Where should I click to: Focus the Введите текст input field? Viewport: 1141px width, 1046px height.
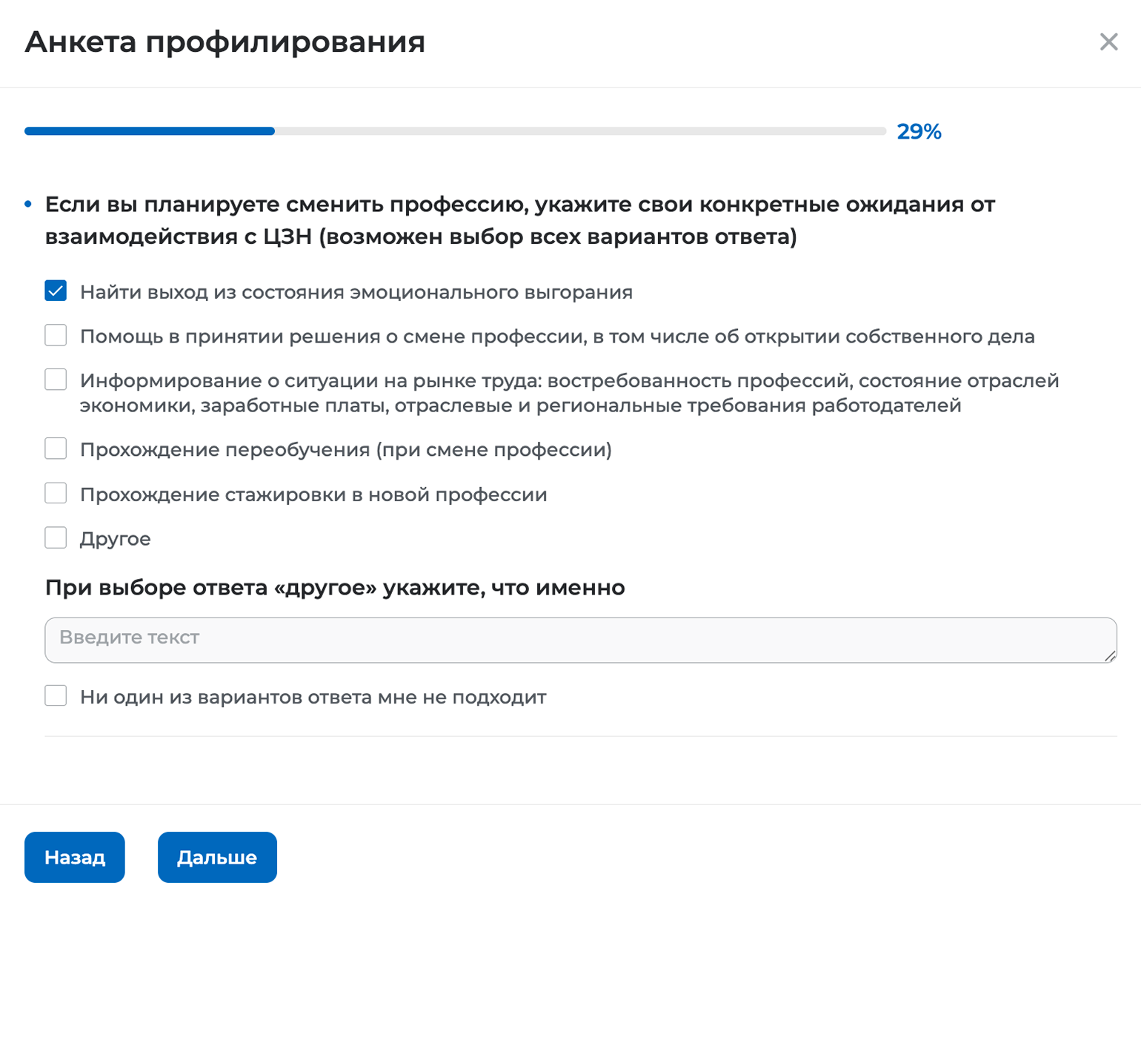(581, 640)
